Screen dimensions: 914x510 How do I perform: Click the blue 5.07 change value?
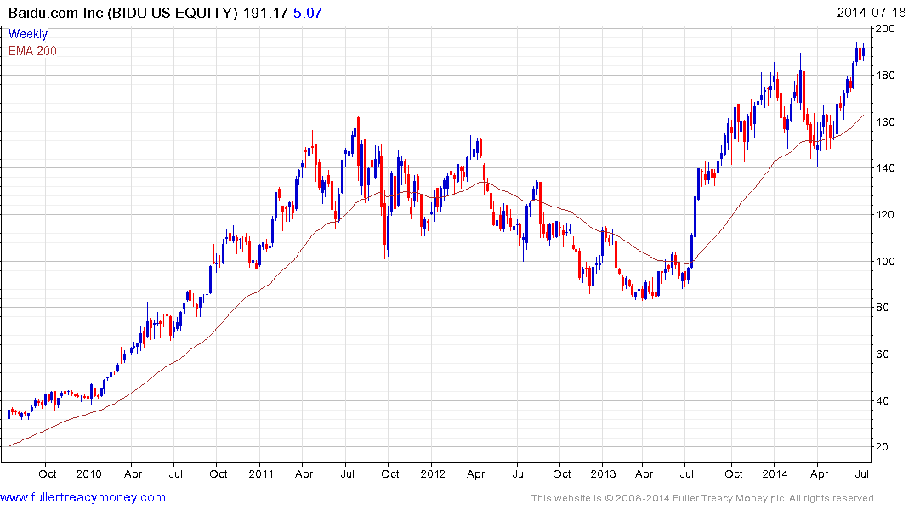[x=307, y=13]
